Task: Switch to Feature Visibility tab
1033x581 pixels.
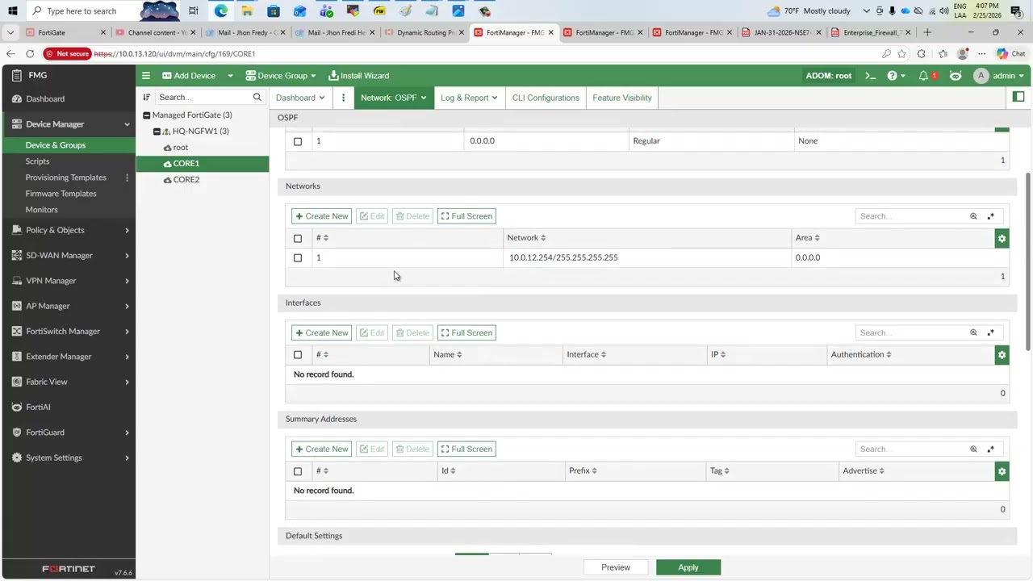Action: (x=622, y=98)
